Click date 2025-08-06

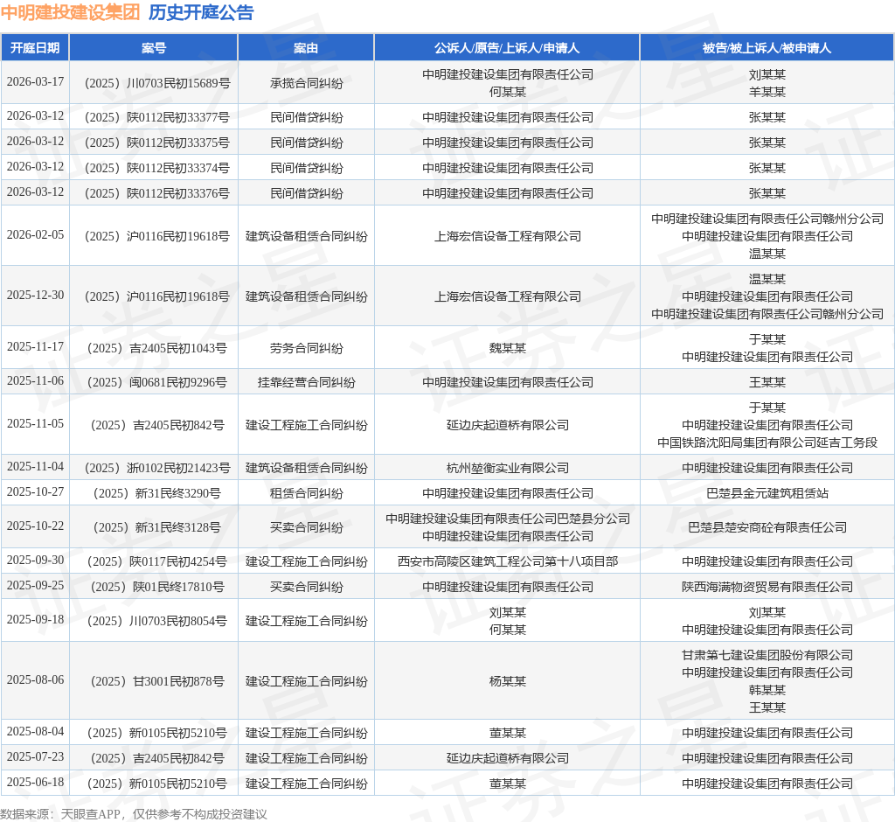(35, 680)
